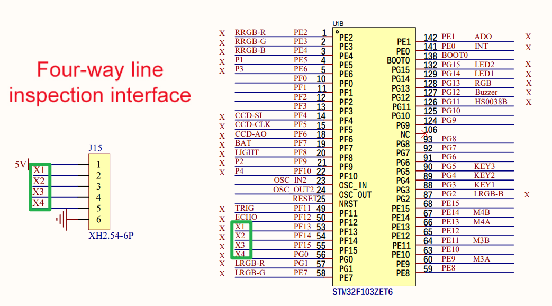
Task: Click the M3A net label
Action: (x=482, y=259)
